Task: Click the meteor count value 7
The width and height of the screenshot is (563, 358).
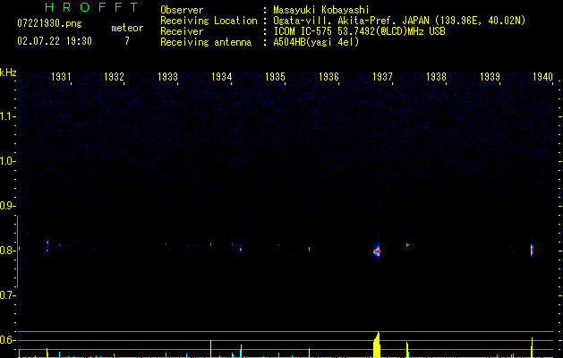Action: point(127,41)
